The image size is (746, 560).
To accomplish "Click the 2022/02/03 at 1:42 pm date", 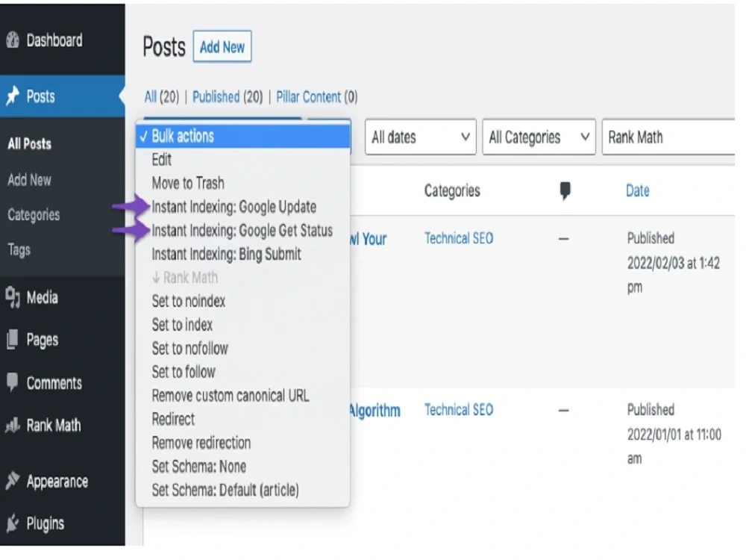I will [673, 276].
